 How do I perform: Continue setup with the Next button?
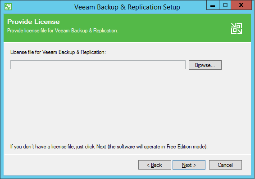point(189,165)
